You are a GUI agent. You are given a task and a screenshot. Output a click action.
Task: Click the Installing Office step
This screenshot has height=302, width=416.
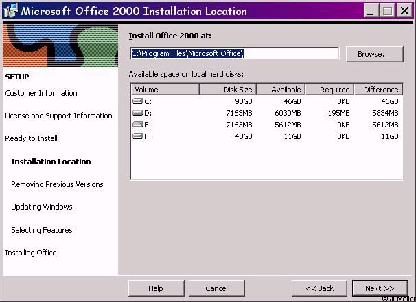click(31, 253)
